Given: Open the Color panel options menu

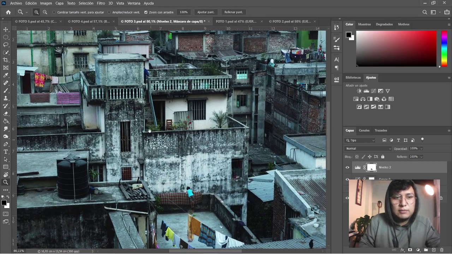Looking at the screenshot, I should 449,24.
